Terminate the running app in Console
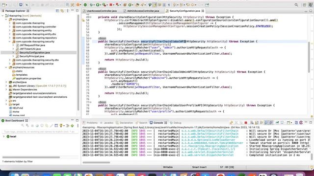This screenshot has height=176, width=314. pos(246,123)
